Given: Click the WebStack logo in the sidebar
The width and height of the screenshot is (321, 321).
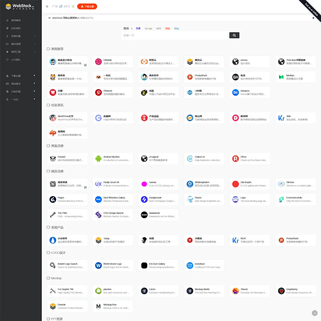Looking at the screenshot, I should click(19, 6).
